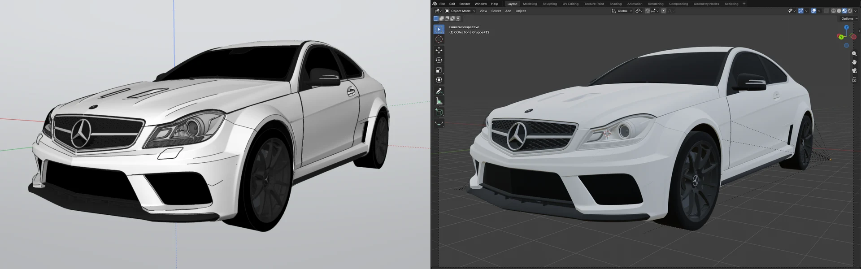The image size is (861, 269).
Task: Open snapping options dropdown
Action: (655, 11)
